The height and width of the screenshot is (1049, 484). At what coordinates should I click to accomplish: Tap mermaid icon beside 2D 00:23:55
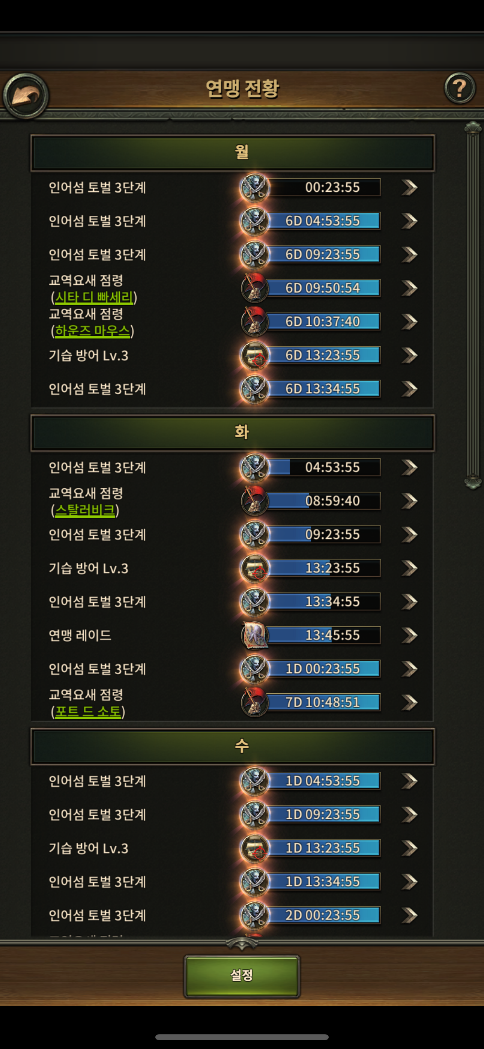point(255,915)
